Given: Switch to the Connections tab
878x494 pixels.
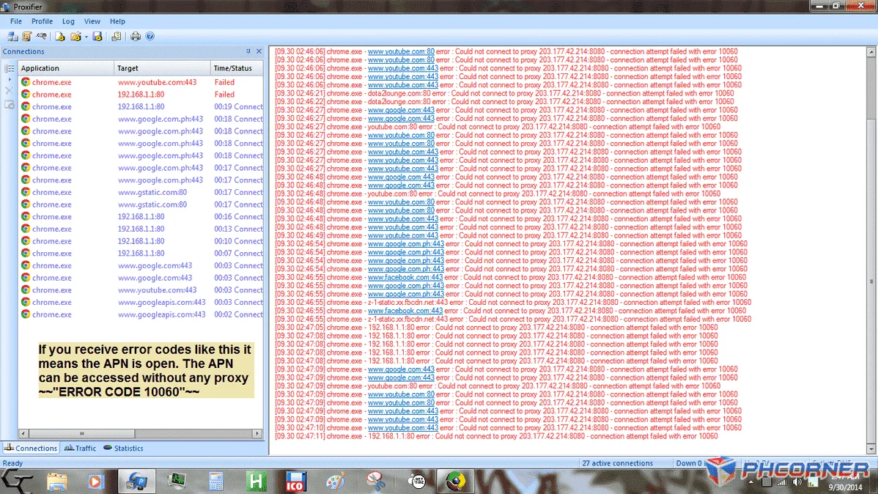Looking at the screenshot, I should click(x=30, y=448).
